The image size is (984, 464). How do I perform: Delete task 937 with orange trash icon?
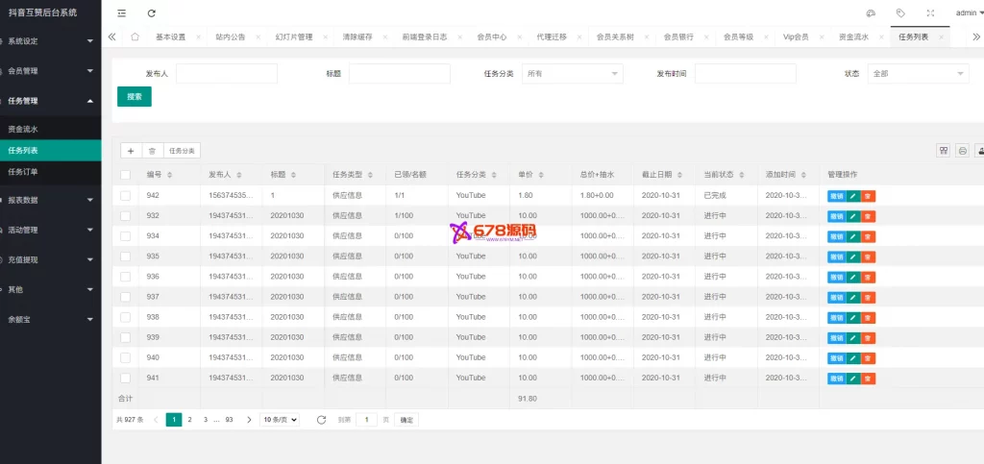point(868,297)
